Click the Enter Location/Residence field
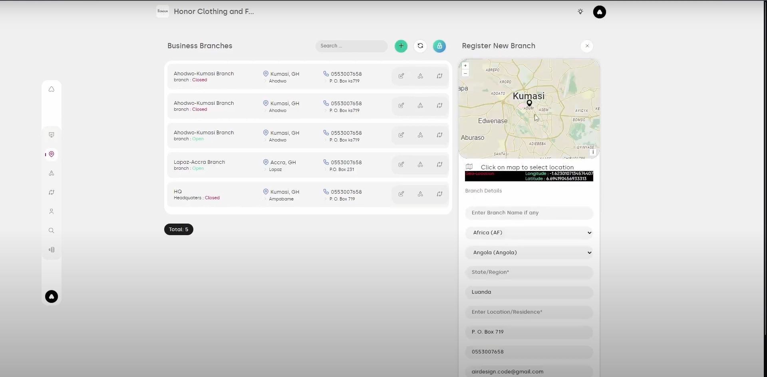Image resolution: width=767 pixels, height=377 pixels. tap(529, 312)
